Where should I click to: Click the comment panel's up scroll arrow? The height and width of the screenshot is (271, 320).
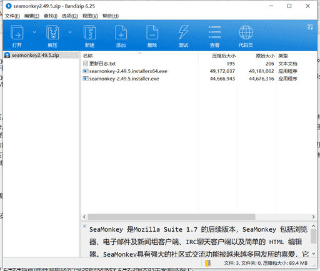[314, 226]
